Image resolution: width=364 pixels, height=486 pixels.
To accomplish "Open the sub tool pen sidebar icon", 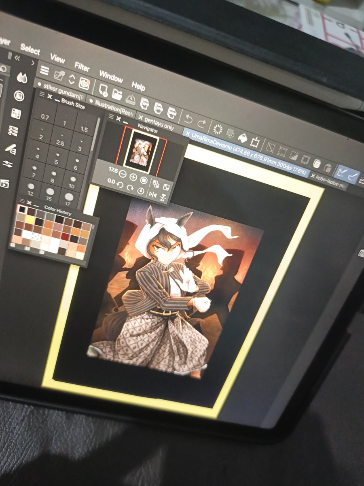I will click(11, 148).
